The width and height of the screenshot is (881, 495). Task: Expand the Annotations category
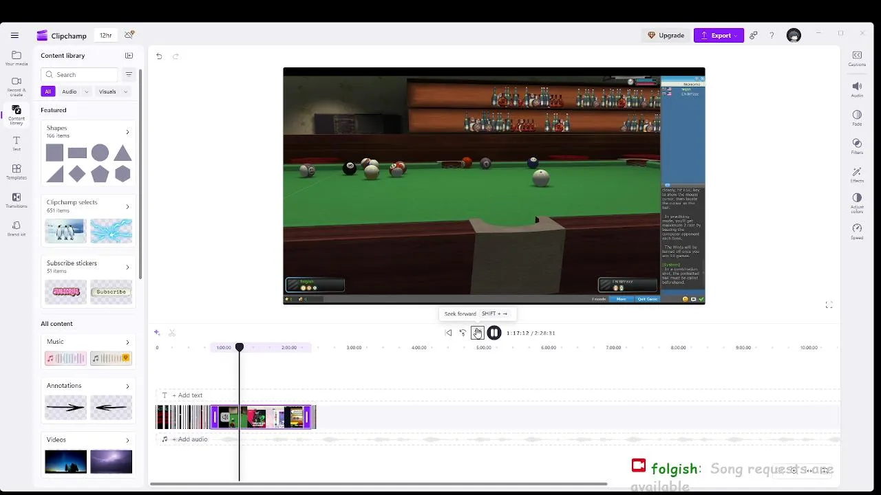(127, 386)
